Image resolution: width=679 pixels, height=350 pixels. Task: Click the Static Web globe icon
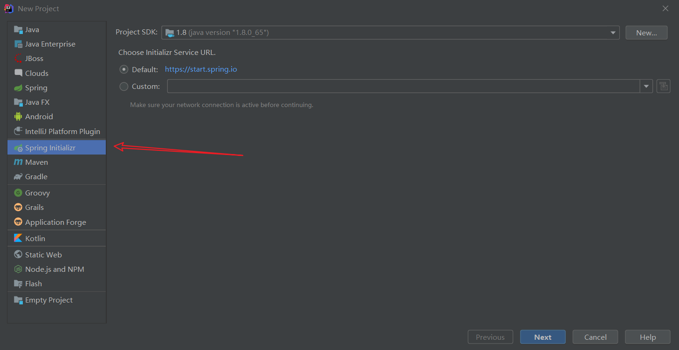(x=18, y=255)
